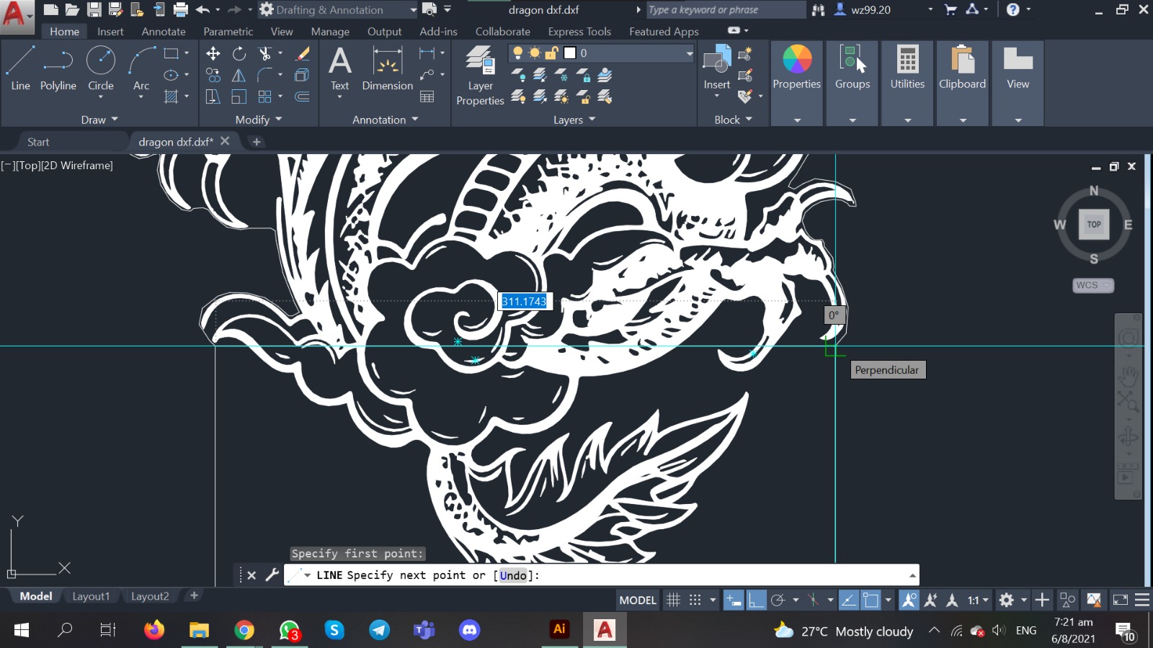Screen dimensions: 1153x648
Task: Click the Erase tool
Action: click(x=303, y=53)
